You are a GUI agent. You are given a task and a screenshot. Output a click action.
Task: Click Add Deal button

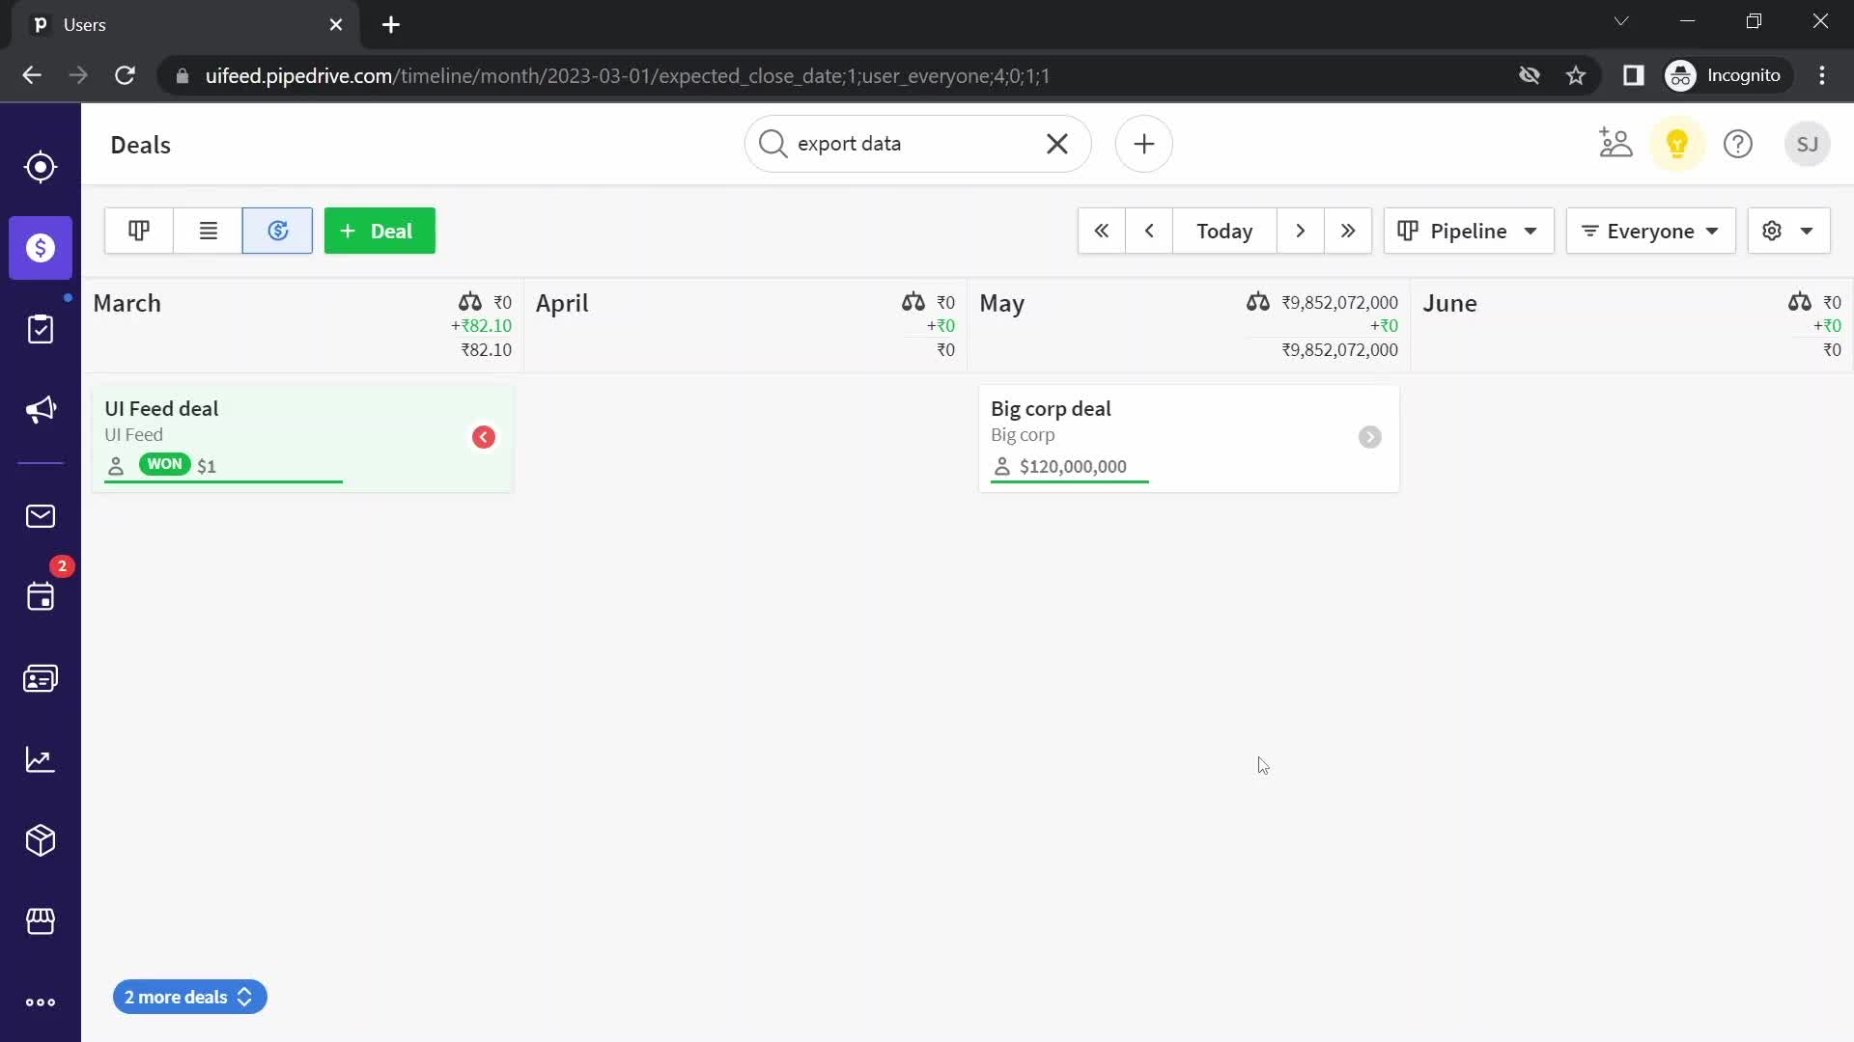tap(379, 231)
